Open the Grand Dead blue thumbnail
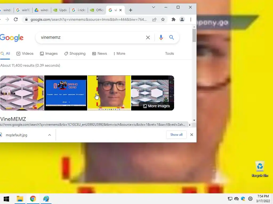Viewport: 273px width, 204px height. 66,93
